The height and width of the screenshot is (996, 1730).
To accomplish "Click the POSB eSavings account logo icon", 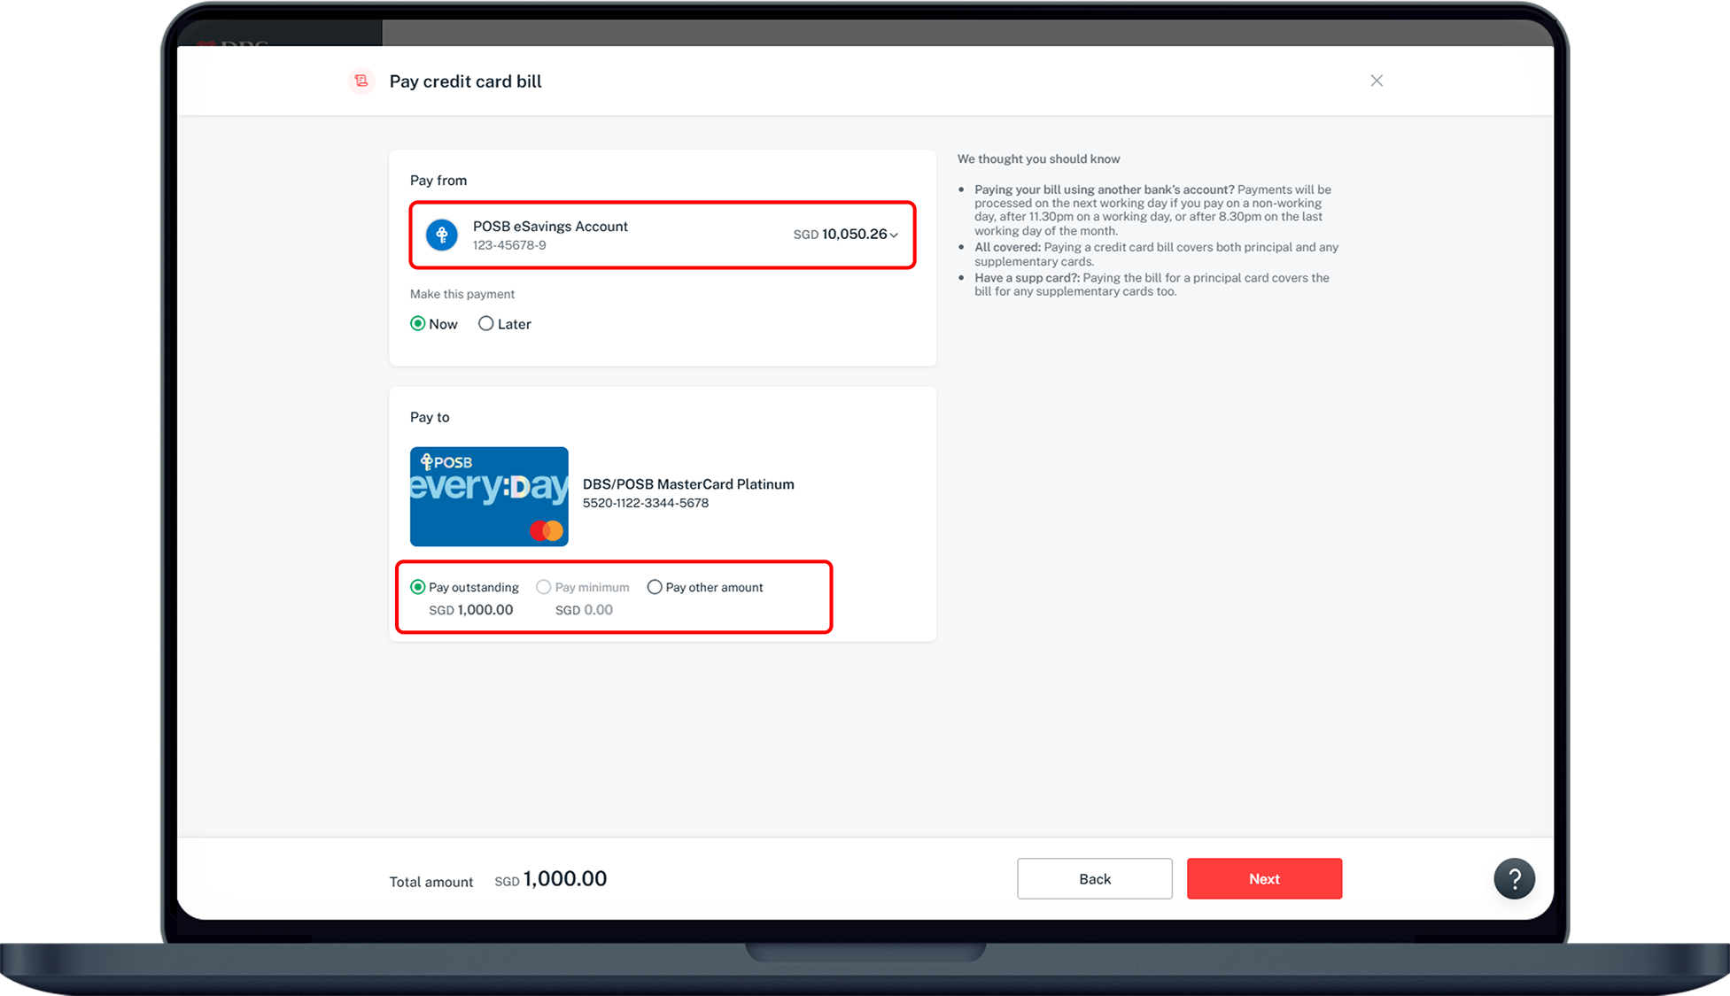I will click(x=441, y=235).
